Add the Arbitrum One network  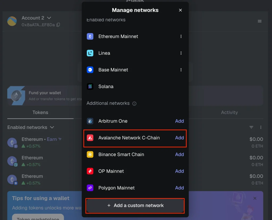tap(179, 121)
